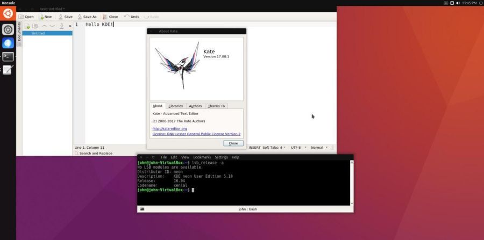The image size is (484, 240).
Task: Switch to the Authors tab
Action: click(x=195, y=106)
